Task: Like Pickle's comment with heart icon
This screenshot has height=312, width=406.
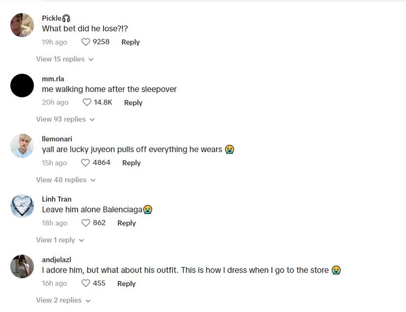Action: pos(86,42)
